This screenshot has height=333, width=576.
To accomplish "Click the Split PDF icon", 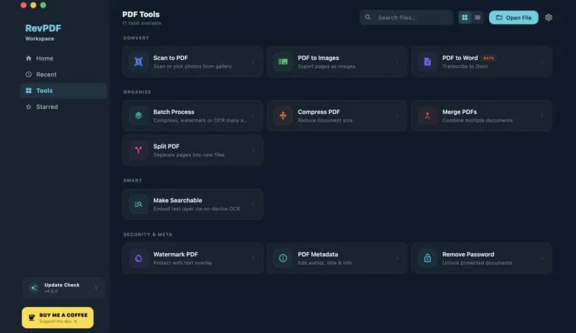I will (x=138, y=150).
